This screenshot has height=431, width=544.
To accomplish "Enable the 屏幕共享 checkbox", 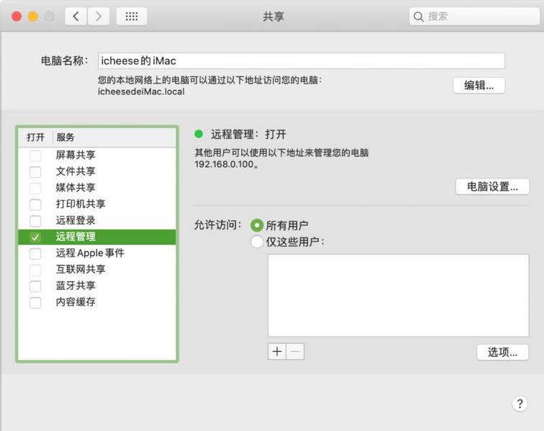I will 35,155.
